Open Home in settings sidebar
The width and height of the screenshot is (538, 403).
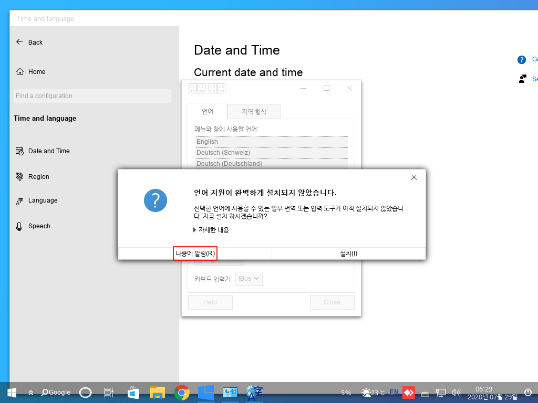point(31,71)
